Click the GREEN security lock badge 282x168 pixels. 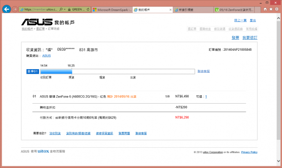[76, 9]
